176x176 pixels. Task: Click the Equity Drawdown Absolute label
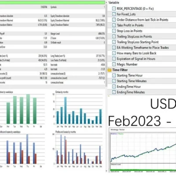60,16
